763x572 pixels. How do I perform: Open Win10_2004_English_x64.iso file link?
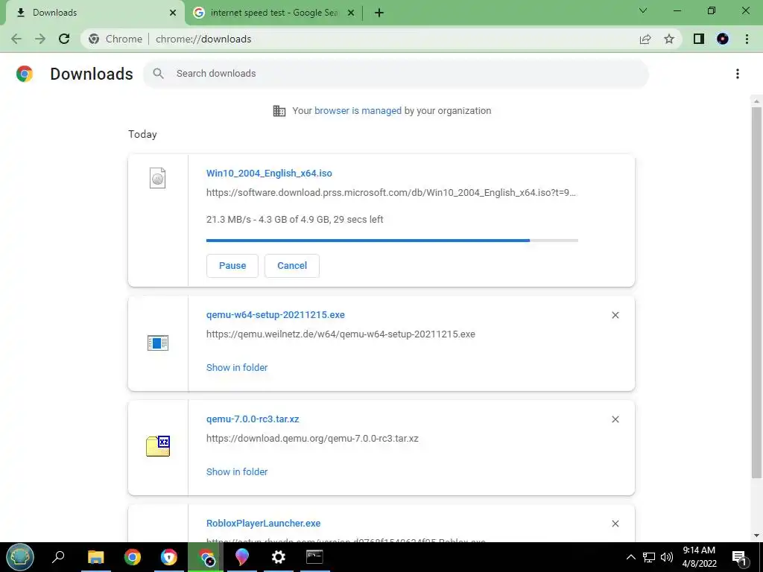click(x=269, y=173)
